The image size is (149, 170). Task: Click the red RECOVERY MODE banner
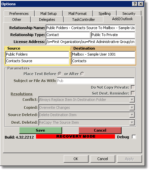point(75,136)
